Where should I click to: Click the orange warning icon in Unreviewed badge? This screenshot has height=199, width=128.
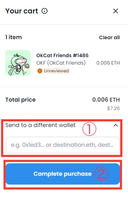[40, 71]
